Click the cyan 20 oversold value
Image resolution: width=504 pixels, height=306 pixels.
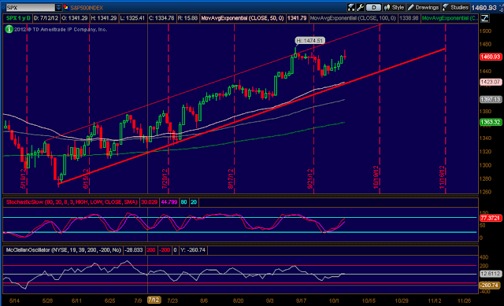point(194,202)
